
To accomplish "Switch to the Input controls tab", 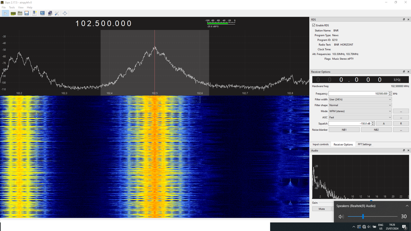I will 321,144.
